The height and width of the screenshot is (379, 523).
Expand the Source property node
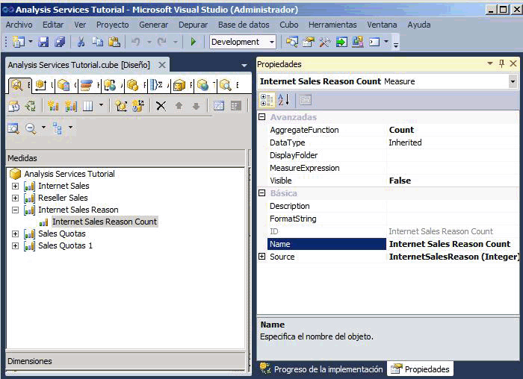point(262,257)
